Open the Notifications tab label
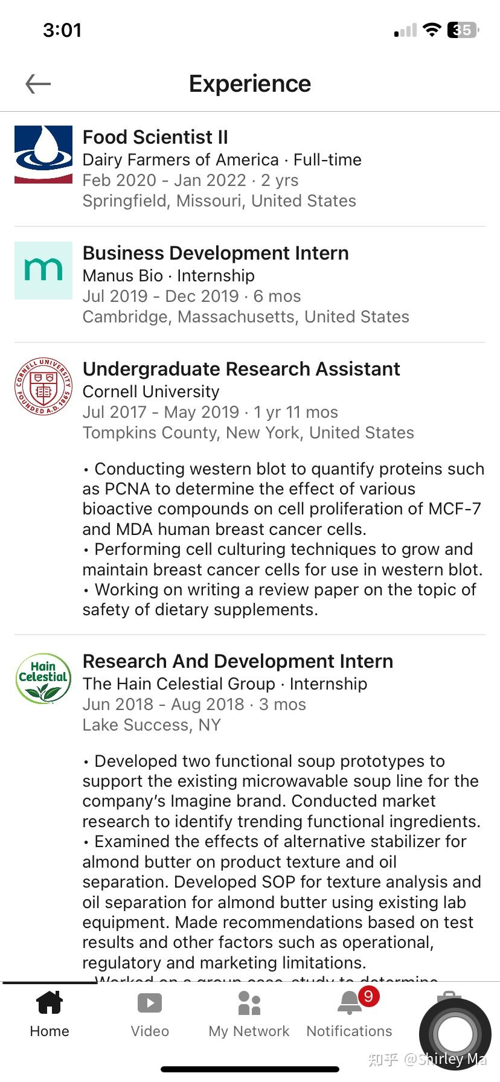 point(349,1031)
